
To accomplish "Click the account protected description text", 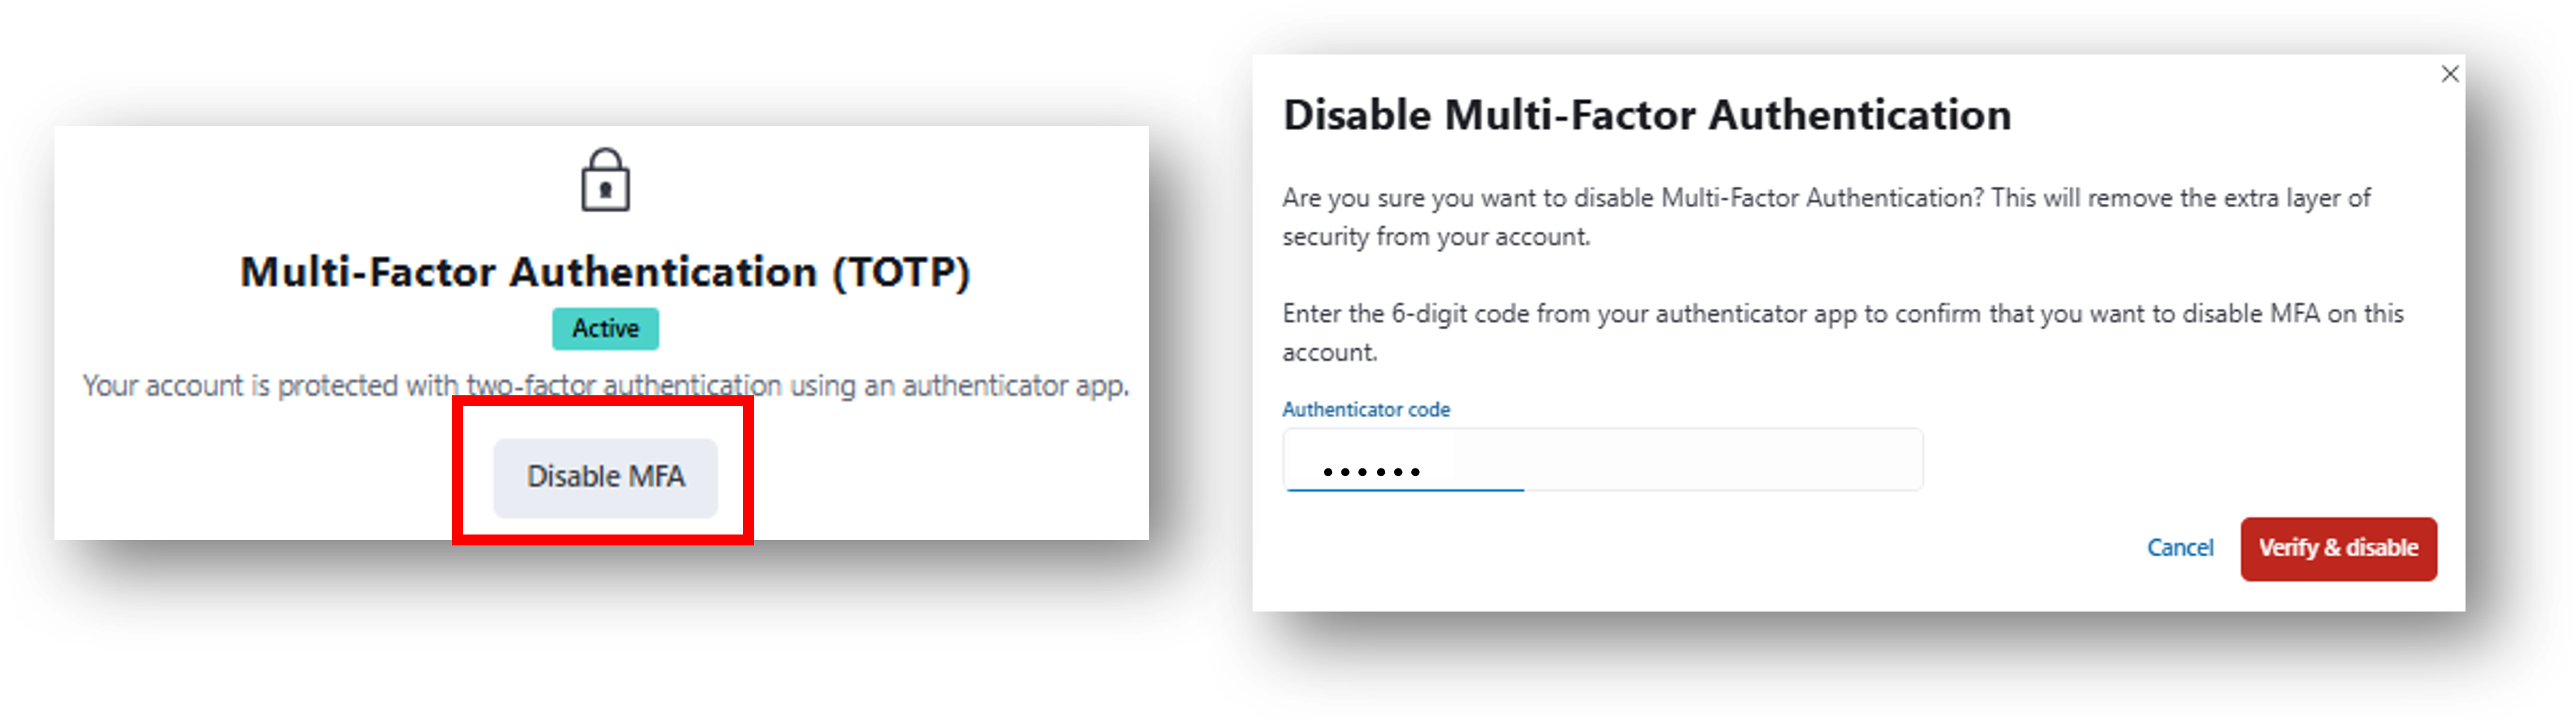I will [x=605, y=385].
